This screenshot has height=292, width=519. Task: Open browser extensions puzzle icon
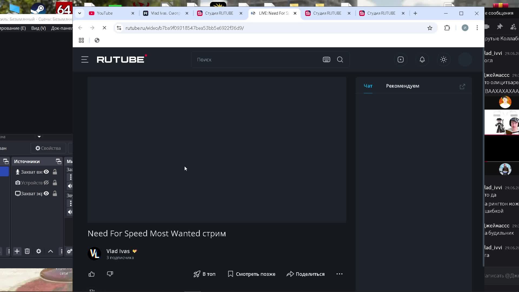click(447, 28)
